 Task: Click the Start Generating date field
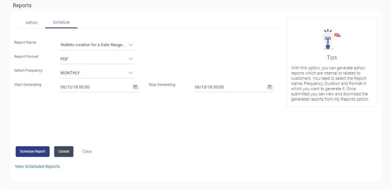click(x=93, y=87)
